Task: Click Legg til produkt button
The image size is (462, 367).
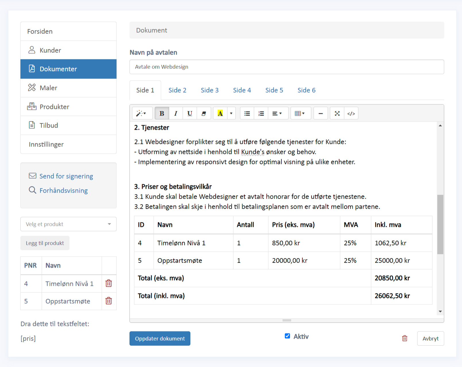Action: click(x=45, y=243)
